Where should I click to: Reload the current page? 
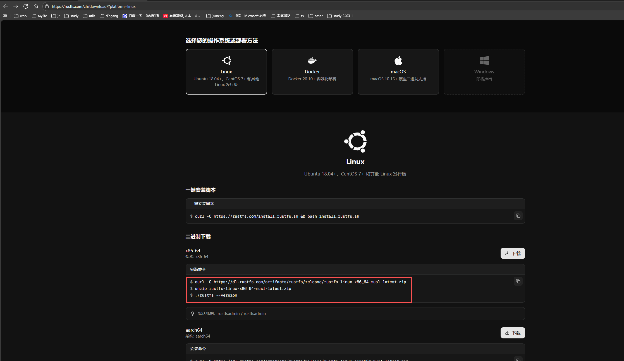coord(26,6)
